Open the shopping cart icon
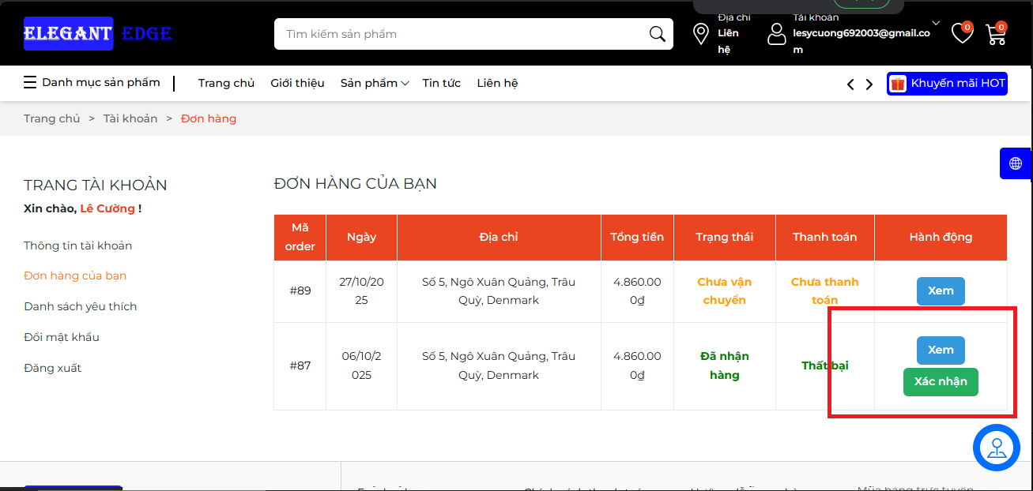The width and height of the screenshot is (1033, 491). [x=995, y=34]
